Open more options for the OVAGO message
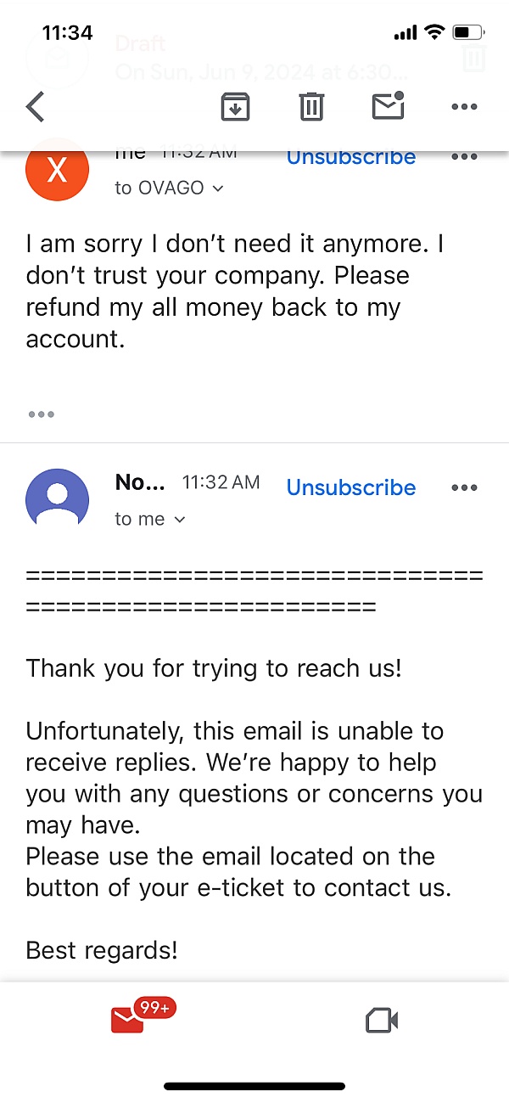This screenshot has height=1103, width=509. coord(464,158)
